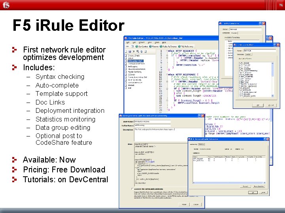Select the Statistics tab in statistics dialog
This screenshot has width=285, height=213.
tap(201, 144)
